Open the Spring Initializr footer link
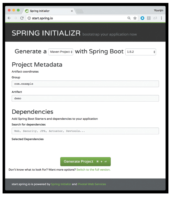The image size is (171, 197). pyautogui.click(x=61, y=184)
